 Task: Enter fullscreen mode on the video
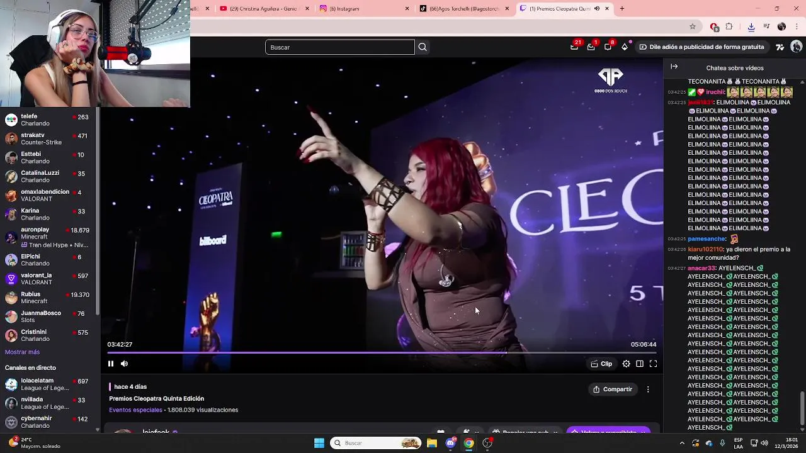tap(653, 364)
